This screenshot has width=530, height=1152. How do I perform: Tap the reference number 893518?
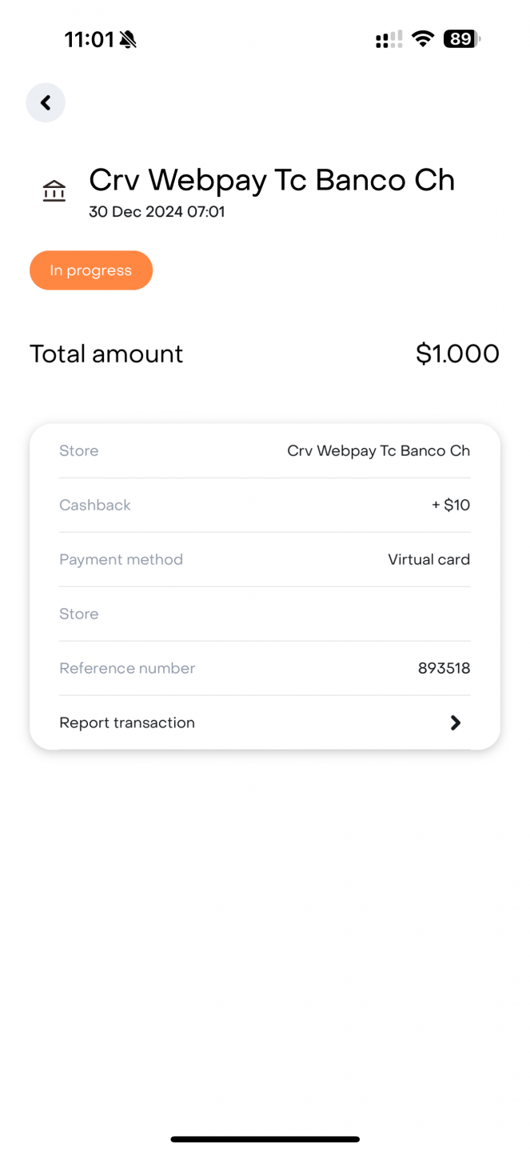444,668
